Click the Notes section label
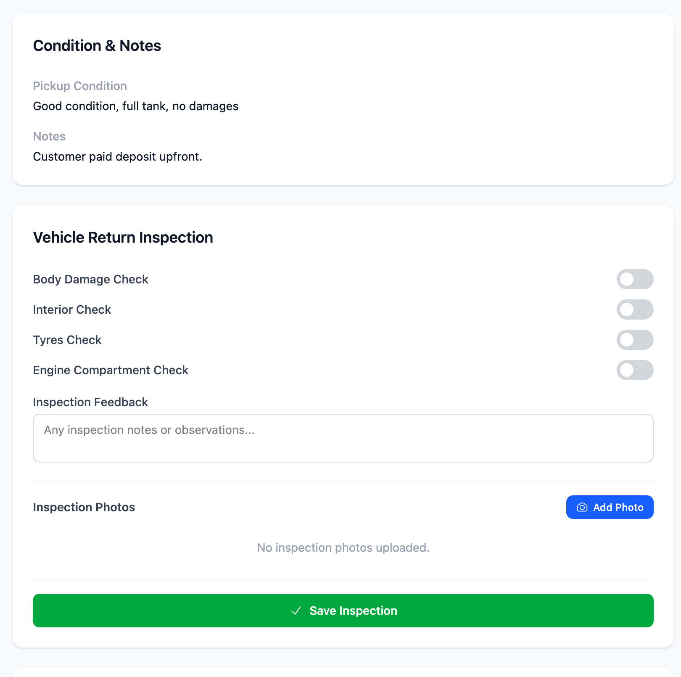681x677 pixels. point(49,136)
